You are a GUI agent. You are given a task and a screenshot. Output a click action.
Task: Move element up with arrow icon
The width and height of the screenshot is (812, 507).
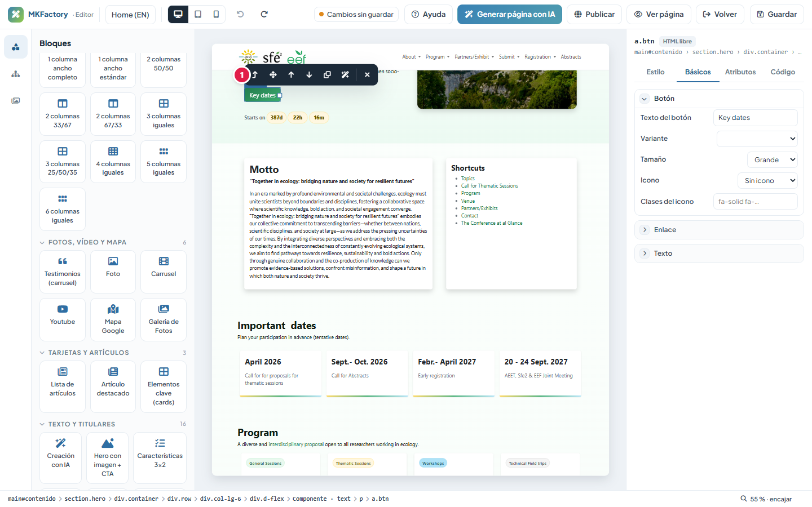point(291,75)
